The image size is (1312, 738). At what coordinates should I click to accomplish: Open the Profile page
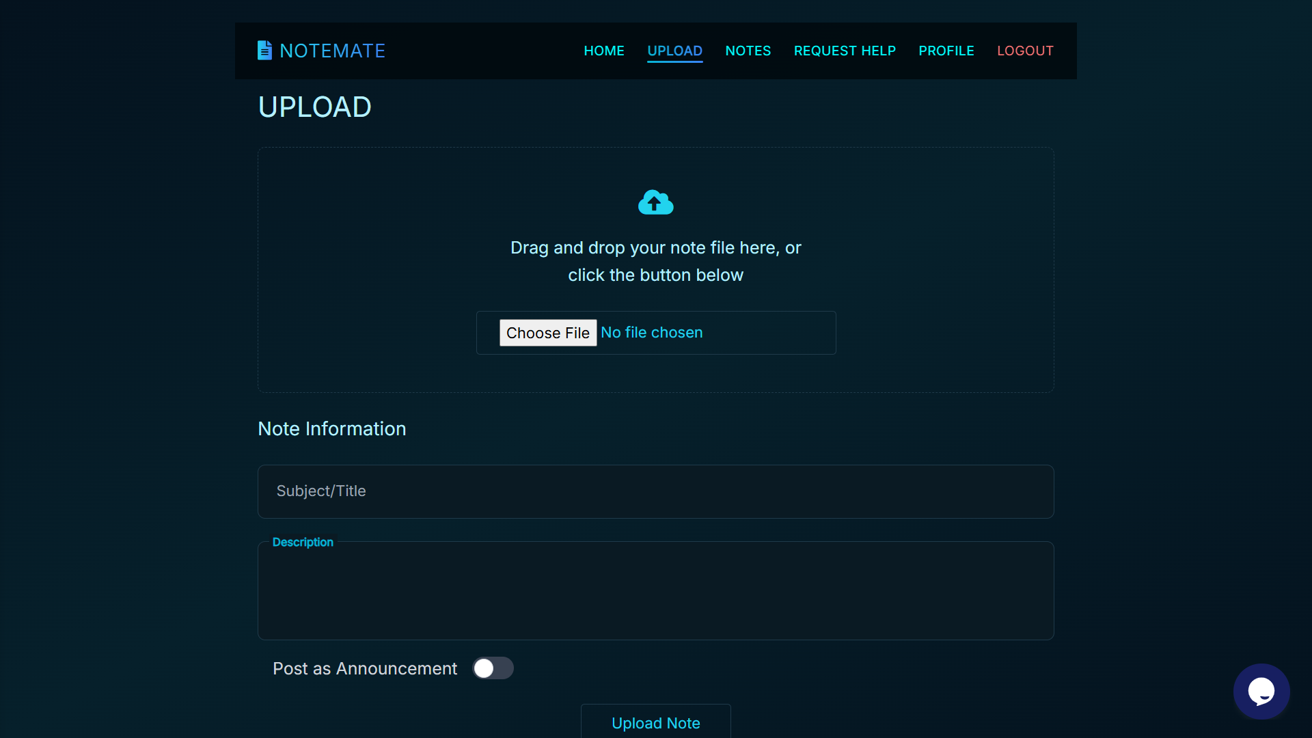coord(946,51)
